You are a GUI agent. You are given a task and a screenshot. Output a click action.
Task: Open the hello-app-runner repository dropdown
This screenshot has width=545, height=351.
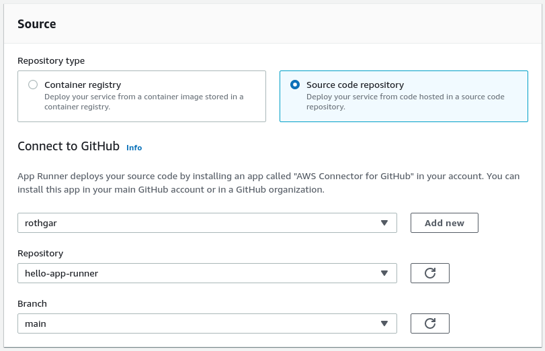tap(202, 273)
